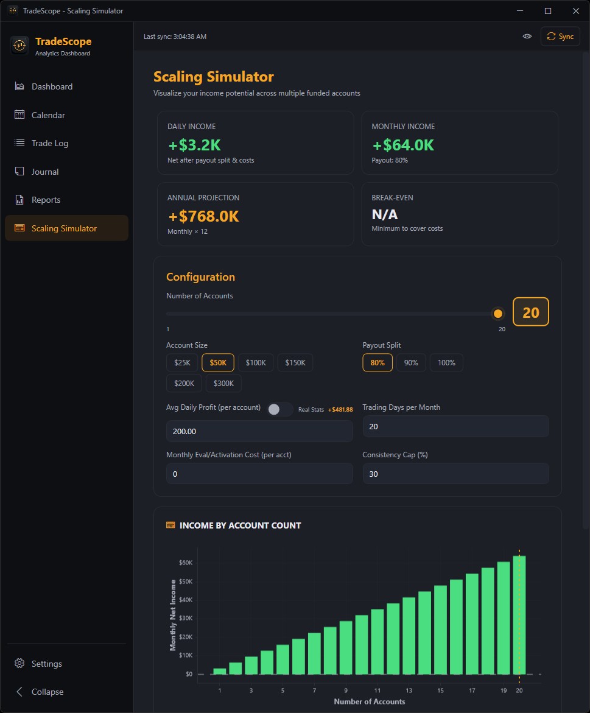
Task: Choose the $300K account size
Action: pyautogui.click(x=223, y=383)
